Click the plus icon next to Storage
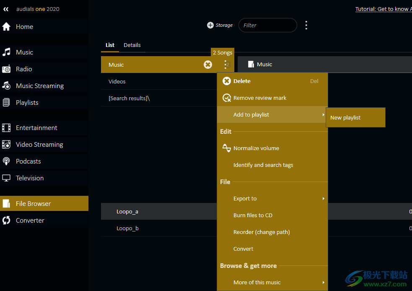The image size is (412, 291). [x=210, y=25]
